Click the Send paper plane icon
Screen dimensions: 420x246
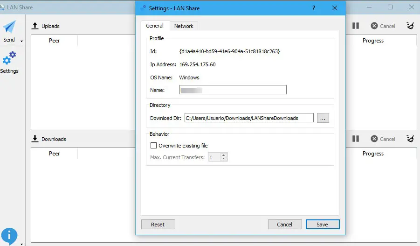coord(9,27)
